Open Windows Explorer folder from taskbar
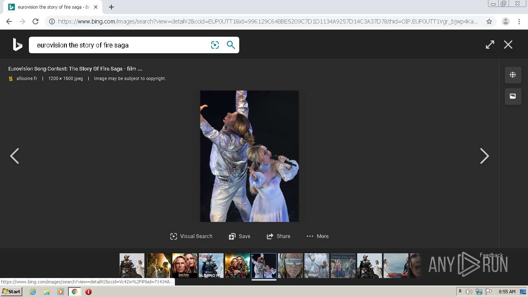The height and width of the screenshot is (297, 528). click(47, 292)
